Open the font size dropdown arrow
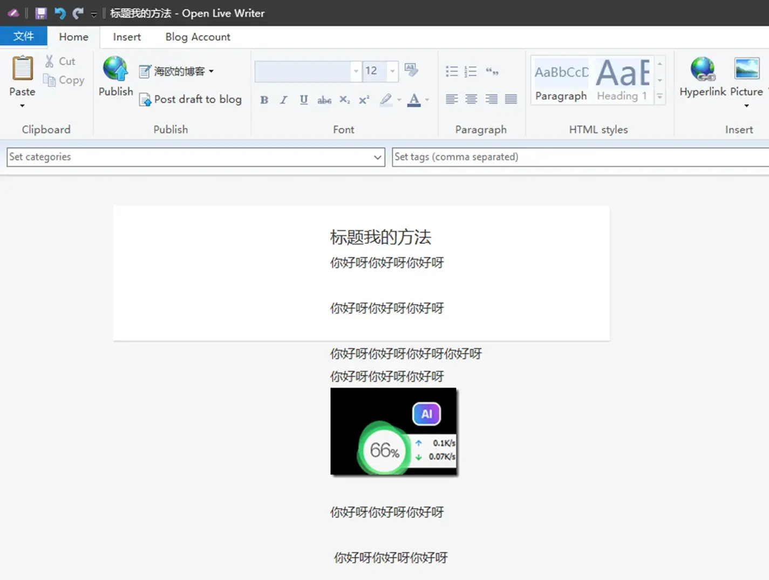The height and width of the screenshot is (580, 769). (x=392, y=71)
